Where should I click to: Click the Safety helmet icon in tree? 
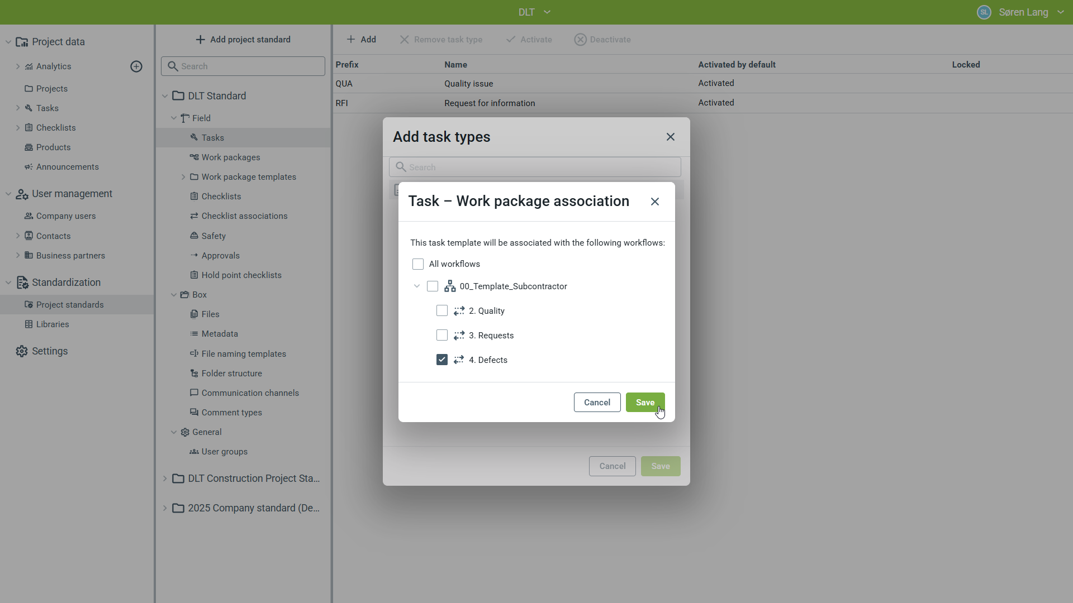[194, 236]
